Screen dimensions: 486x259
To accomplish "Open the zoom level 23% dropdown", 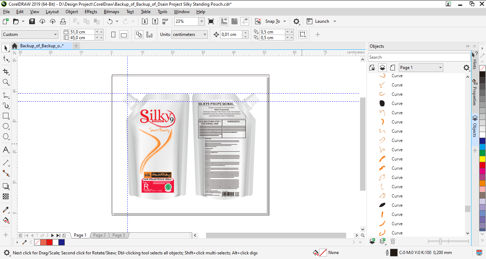I will [x=202, y=21].
